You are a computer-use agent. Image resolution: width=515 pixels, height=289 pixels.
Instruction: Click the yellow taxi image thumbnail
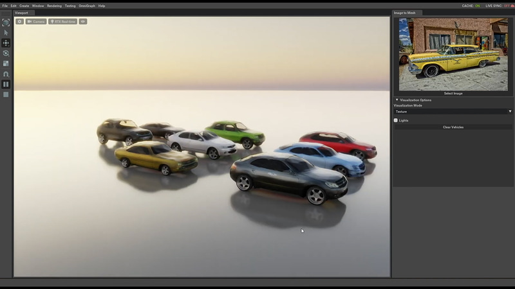[x=453, y=55]
